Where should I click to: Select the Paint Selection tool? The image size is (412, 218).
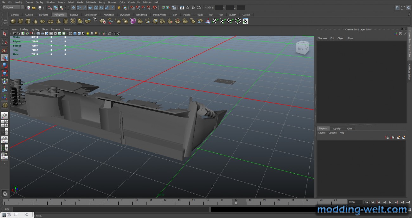click(x=5, y=50)
